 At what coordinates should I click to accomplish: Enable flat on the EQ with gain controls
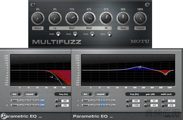[87, 94]
